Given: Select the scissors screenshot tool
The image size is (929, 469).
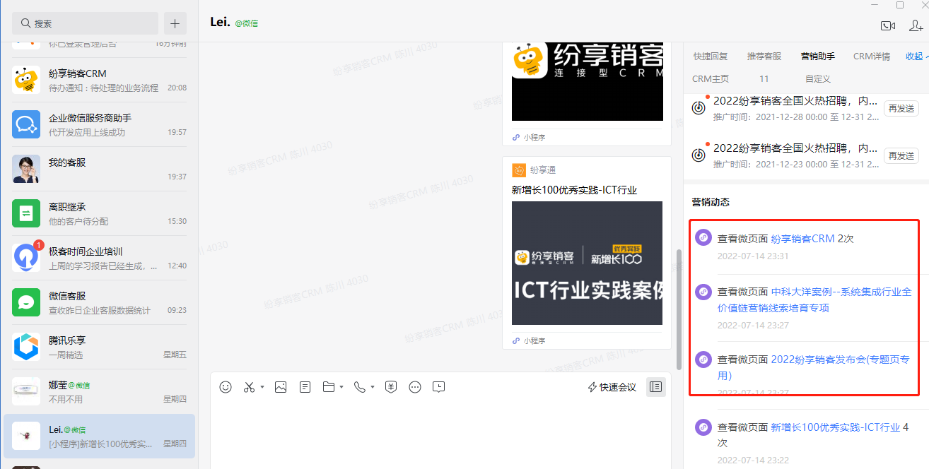Looking at the screenshot, I should pos(249,387).
